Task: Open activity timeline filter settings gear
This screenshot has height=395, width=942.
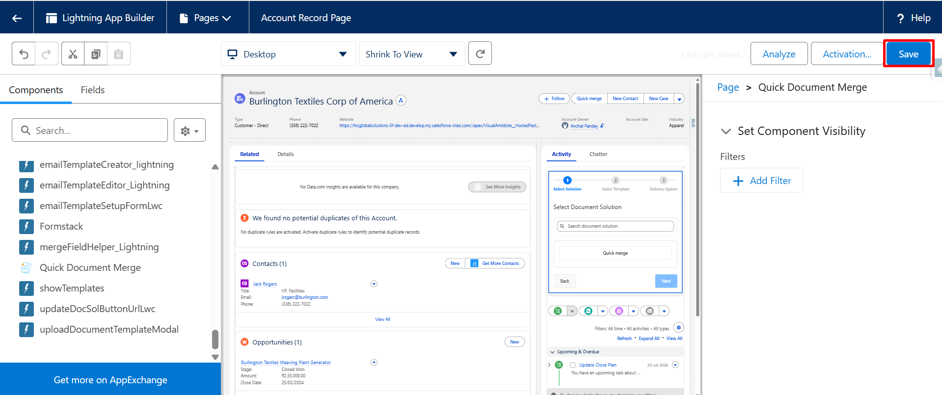Action: click(678, 328)
